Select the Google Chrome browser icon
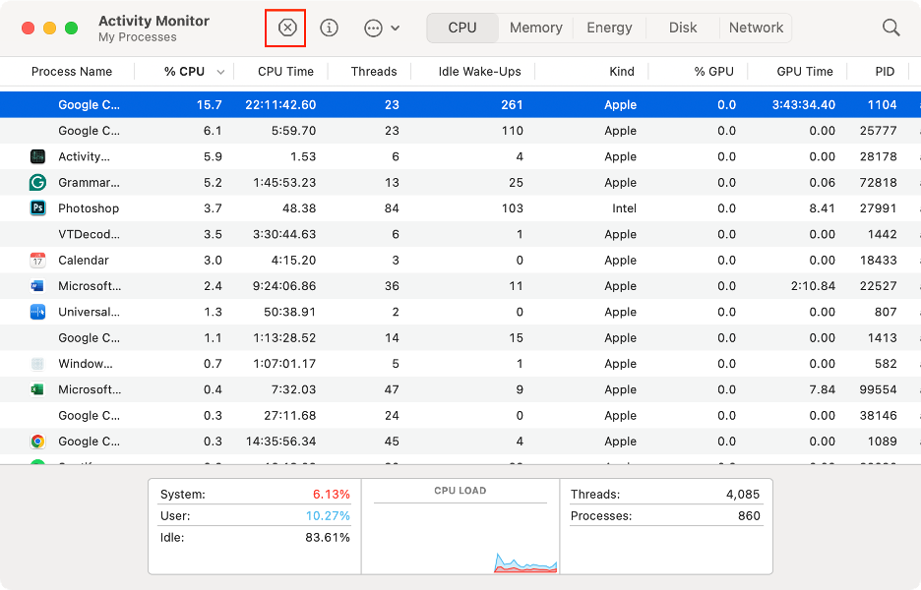The width and height of the screenshot is (921, 590). pos(37,441)
